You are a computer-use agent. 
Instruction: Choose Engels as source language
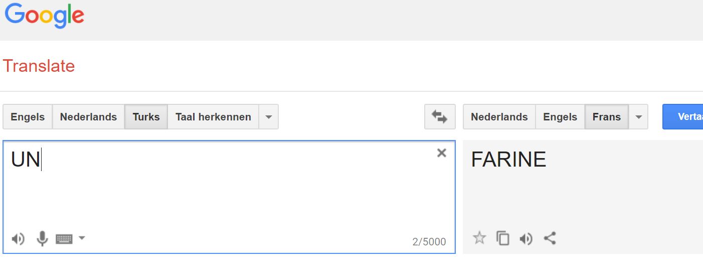point(28,117)
